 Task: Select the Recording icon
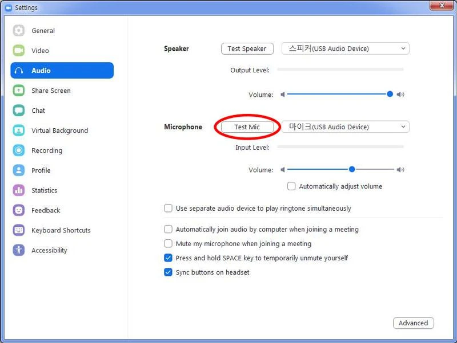[x=19, y=150]
